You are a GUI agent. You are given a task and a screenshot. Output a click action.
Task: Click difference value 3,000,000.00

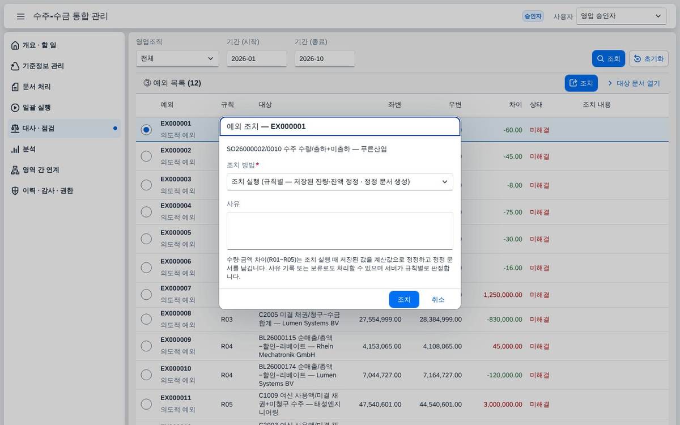click(503, 405)
